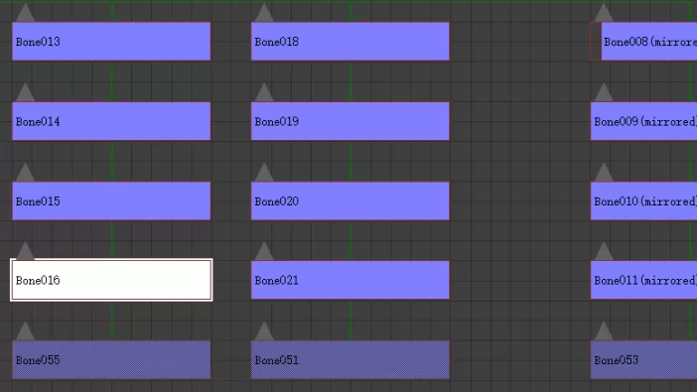Select the Bone055 node
Screen dimensions: 697x392
(x=111, y=360)
